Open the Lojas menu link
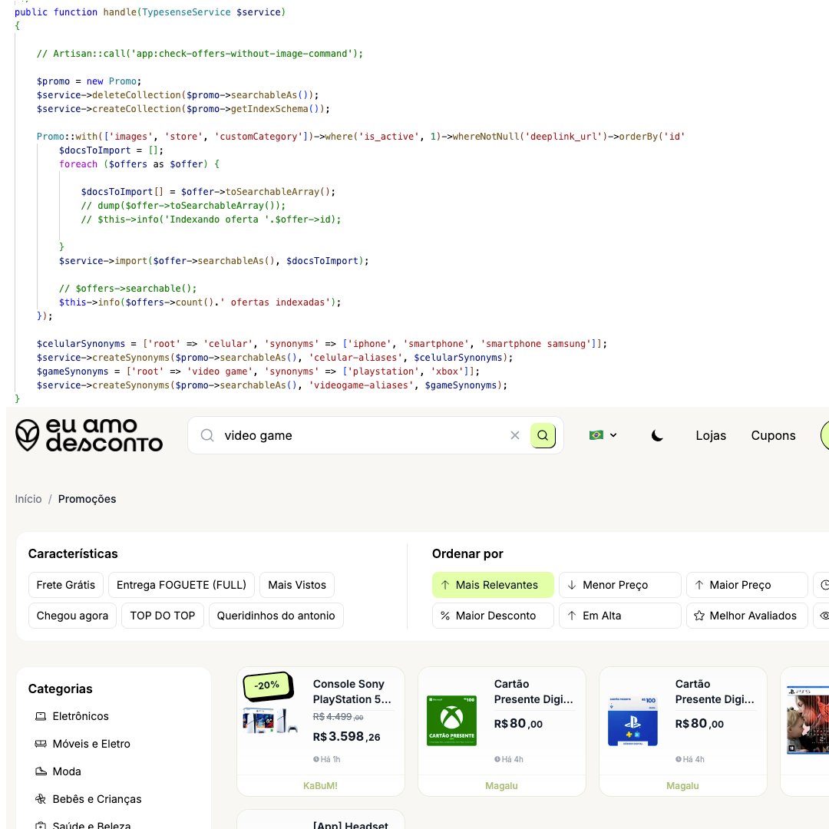Screen dimensions: 829x829 tap(711, 435)
